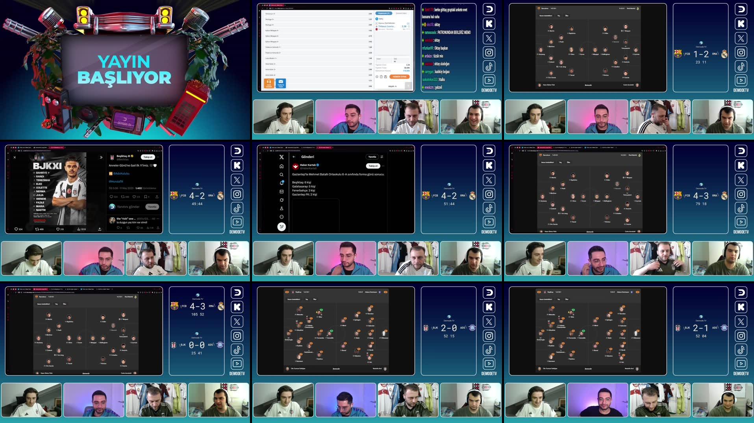Click the Demode D logo beside the BJK 2-0 scoreboard
This screenshot has width=754, height=423.
(x=489, y=292)
